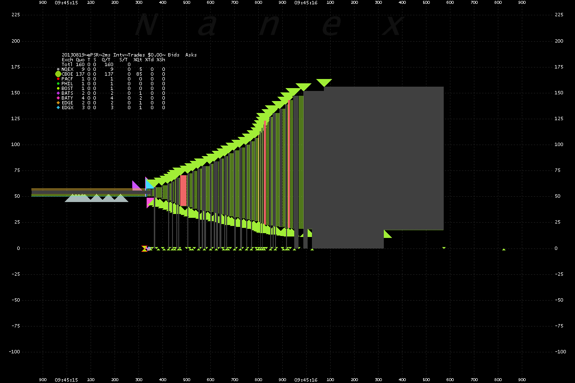Image resolution: width=575 pixels, height=383 pixels.
Task: Click the "09:45:16" time label on bottom axis
Action: (306, 380)
